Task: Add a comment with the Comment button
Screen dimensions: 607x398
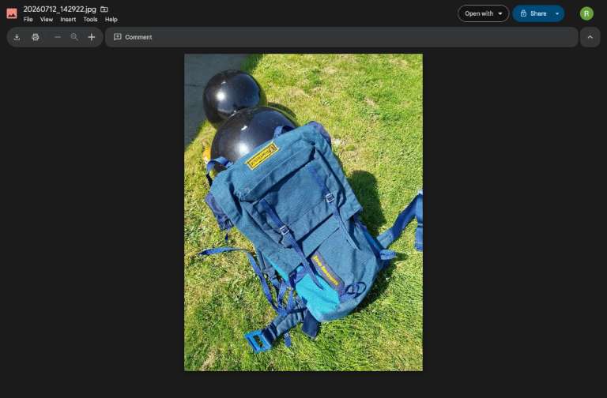Action: pos(133,37)
